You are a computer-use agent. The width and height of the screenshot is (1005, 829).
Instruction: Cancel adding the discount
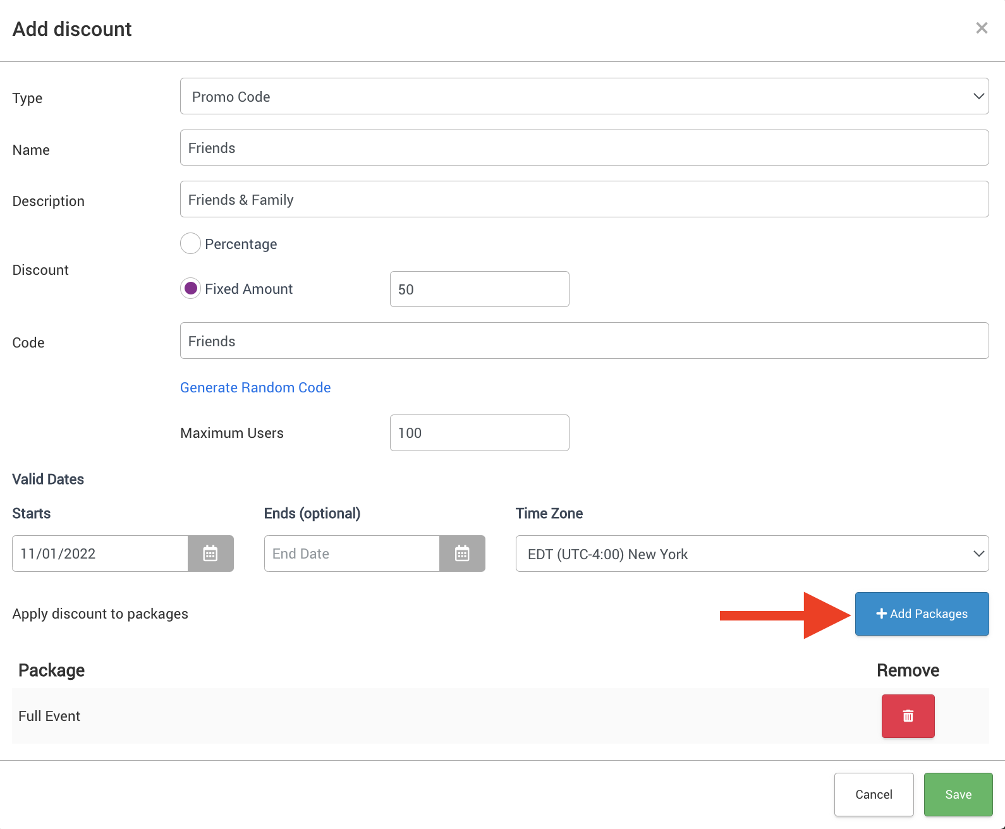click(874, 794)
